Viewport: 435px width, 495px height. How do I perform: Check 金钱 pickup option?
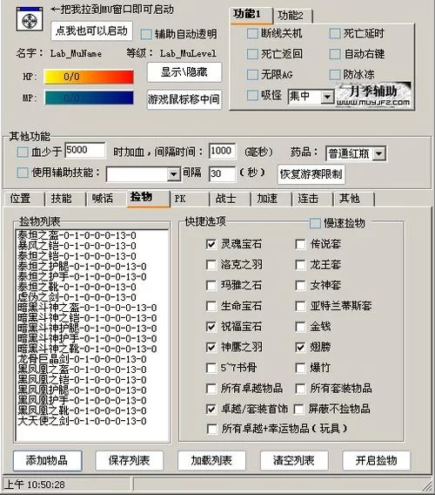click(x=300, y=327)
